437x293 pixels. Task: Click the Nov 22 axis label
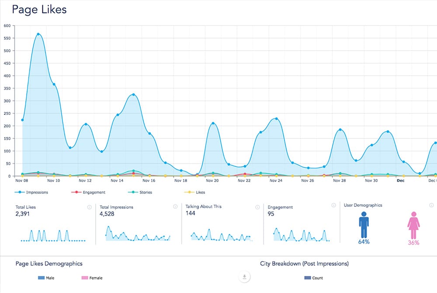244,180
